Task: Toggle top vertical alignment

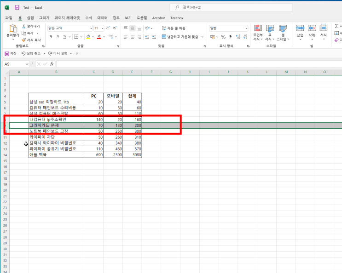Action: click(x=126, y=28)
